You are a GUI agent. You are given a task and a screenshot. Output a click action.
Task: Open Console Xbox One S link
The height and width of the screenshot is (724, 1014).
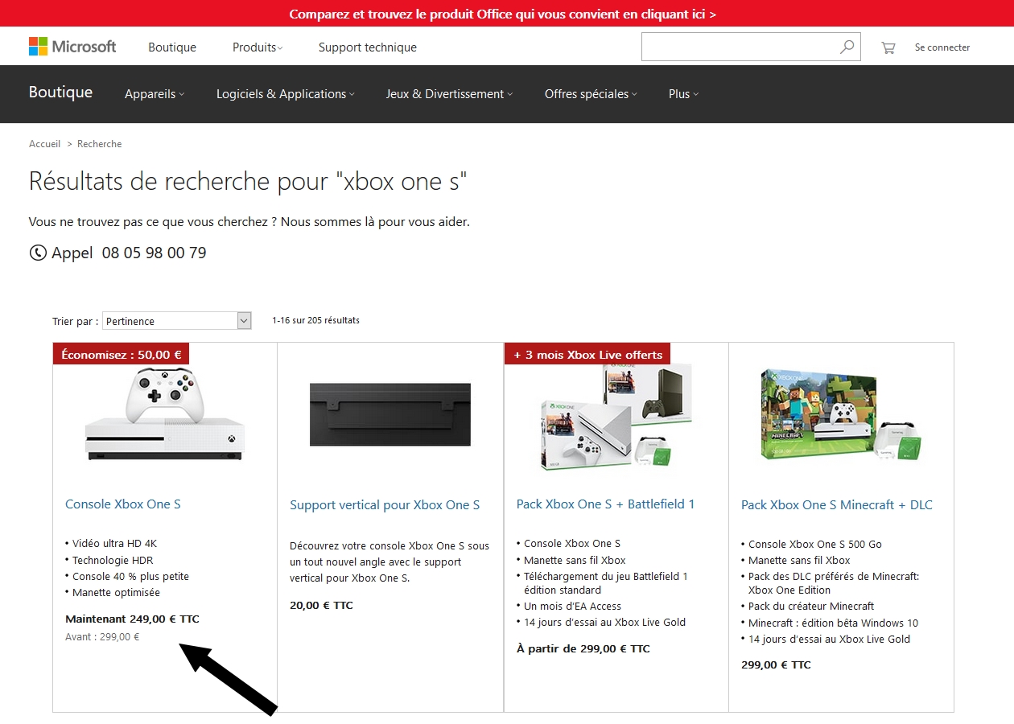coord(123,504)
